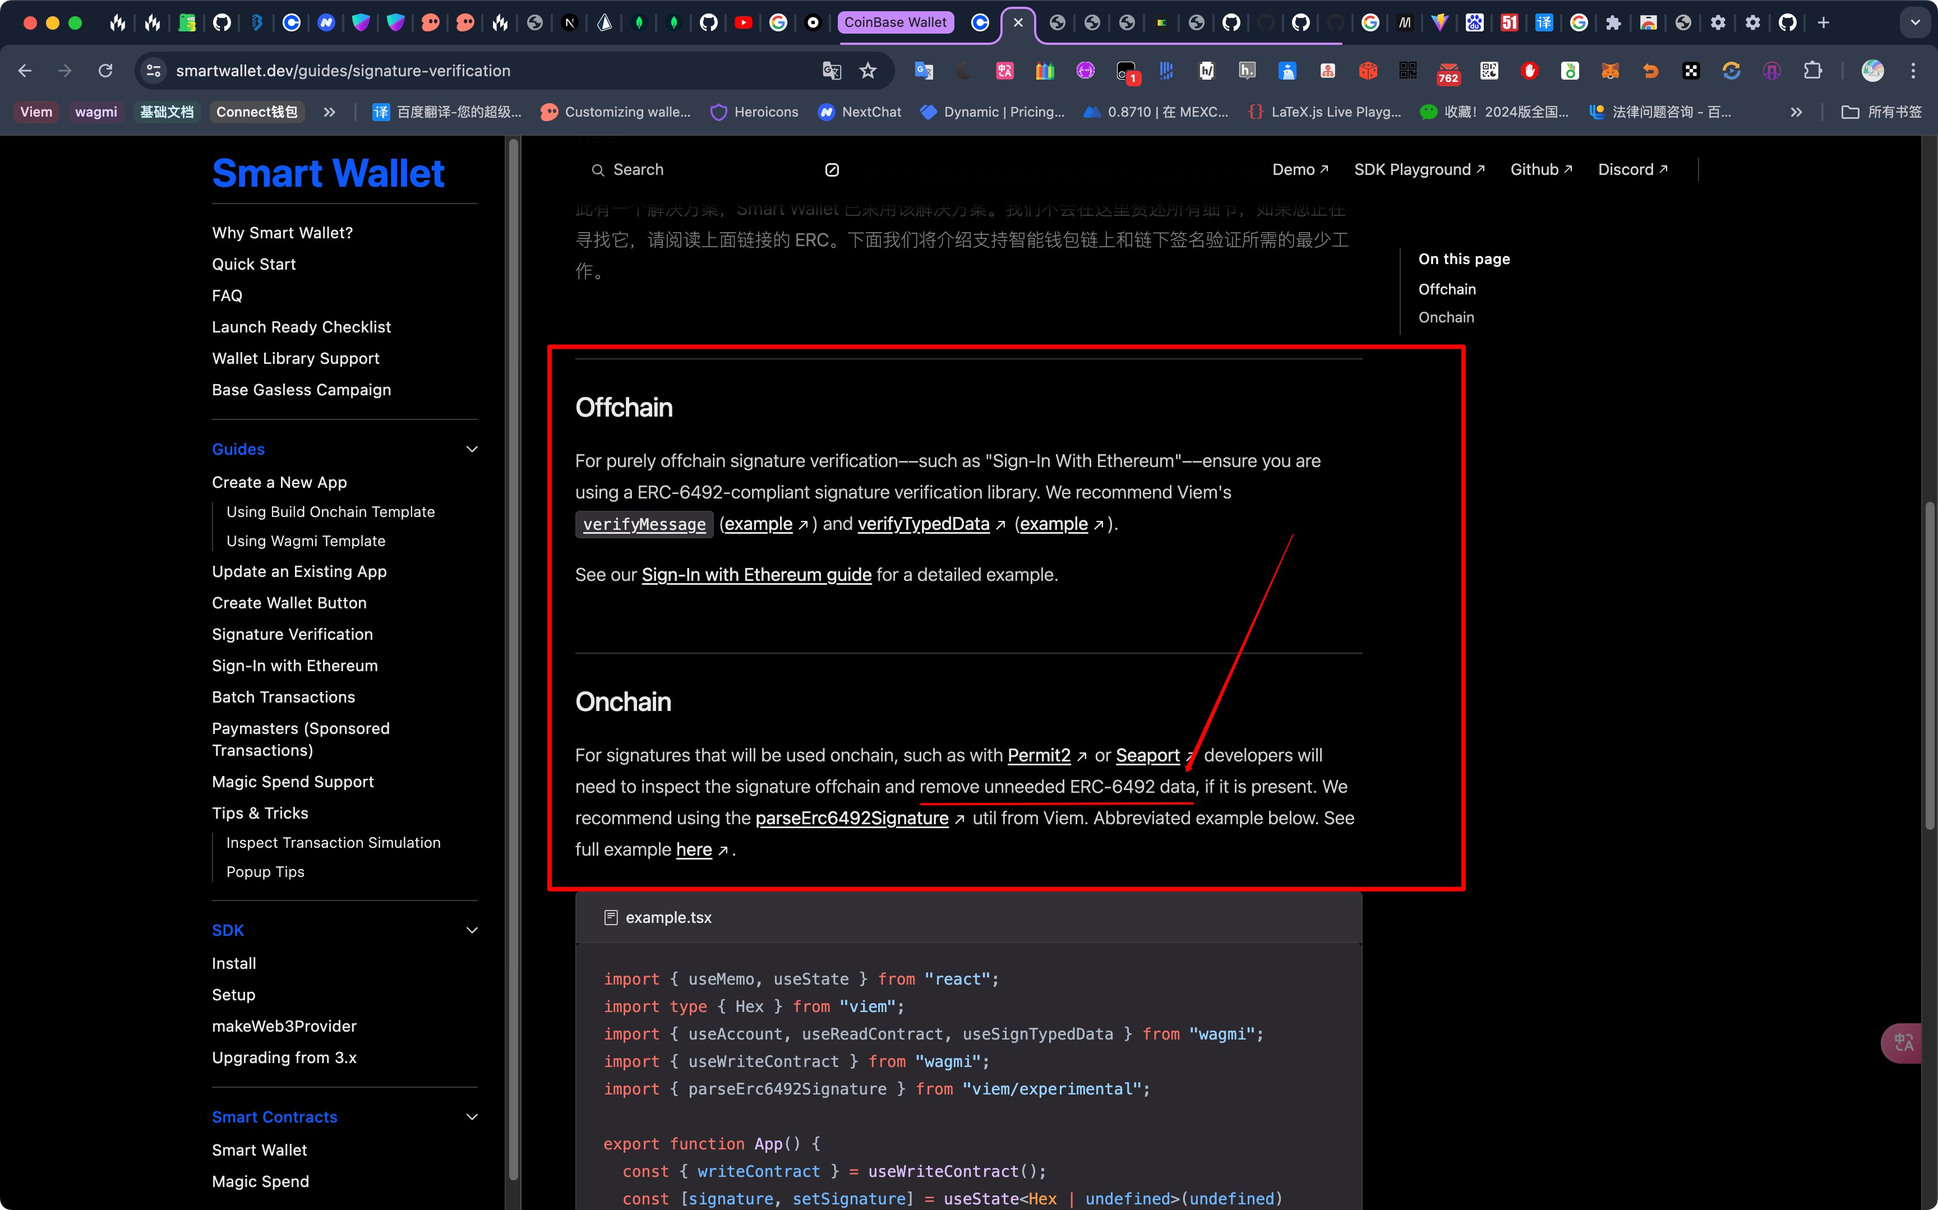Screen dimensions: 1938x1210
Task: Open Launch Ready Checklist page
Action: click(301, 326)
